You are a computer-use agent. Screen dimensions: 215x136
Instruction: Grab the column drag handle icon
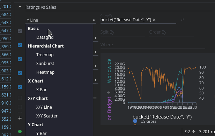point(95,98)
